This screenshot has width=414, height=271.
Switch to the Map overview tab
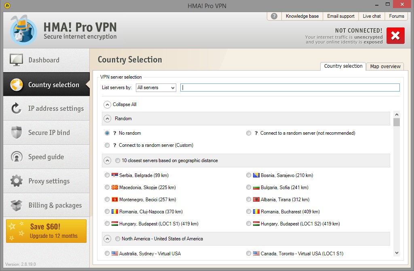tap(385, 67)
